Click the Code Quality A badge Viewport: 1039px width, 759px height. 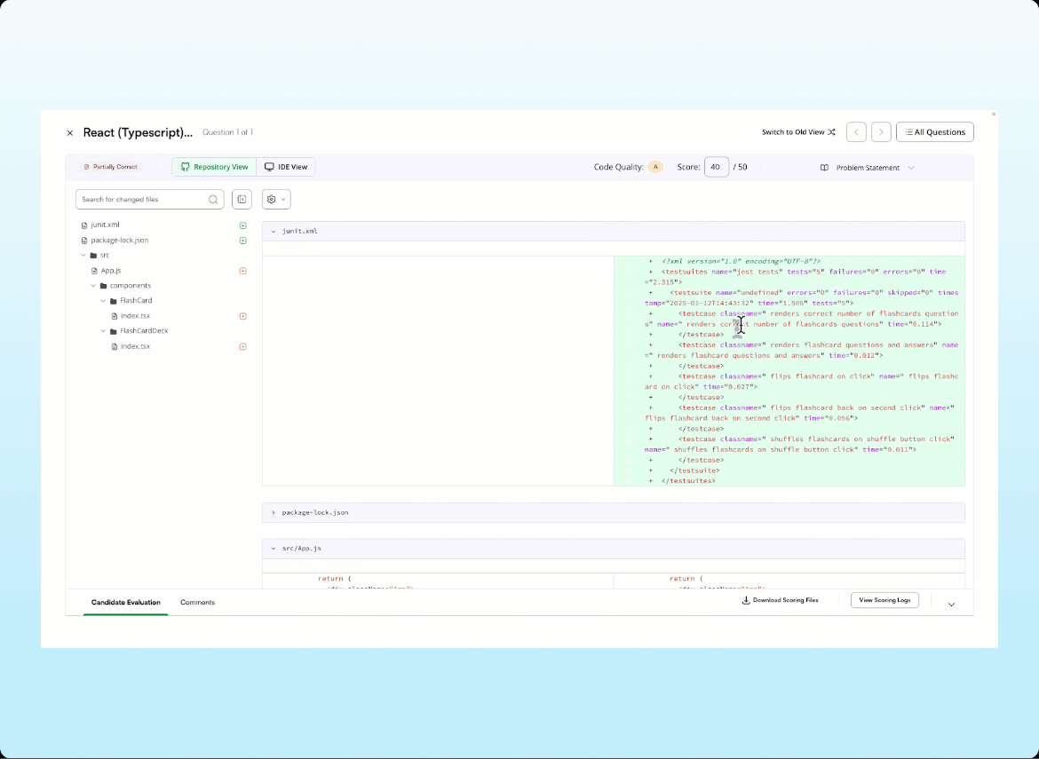[654, 167]
